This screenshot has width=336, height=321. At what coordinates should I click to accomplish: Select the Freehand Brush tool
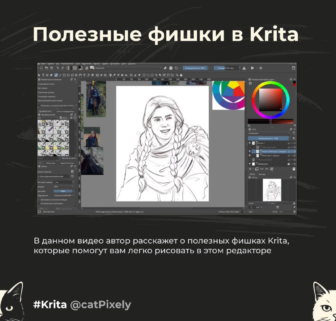pyautogui.click(x=56, y=75)
